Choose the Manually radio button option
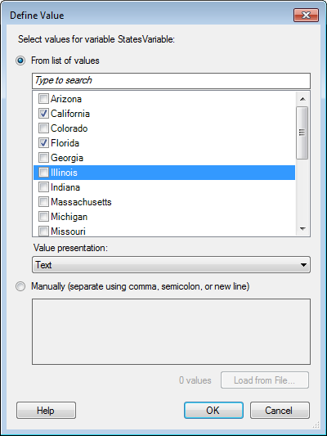This screenshot has height=436, width=327. (x=20, y=286)
